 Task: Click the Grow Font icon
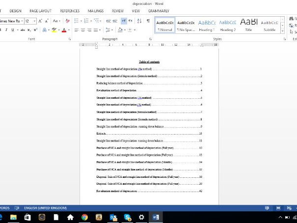(x=41, y=21)
